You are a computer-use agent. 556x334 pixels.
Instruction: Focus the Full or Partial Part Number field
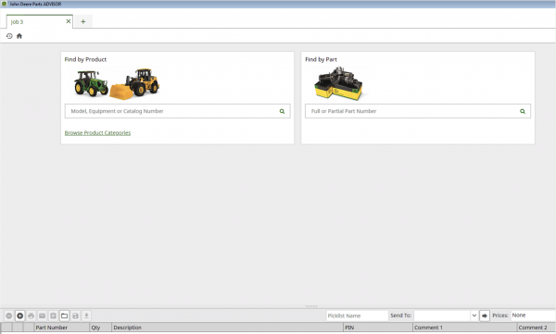[x=418, y=111]
